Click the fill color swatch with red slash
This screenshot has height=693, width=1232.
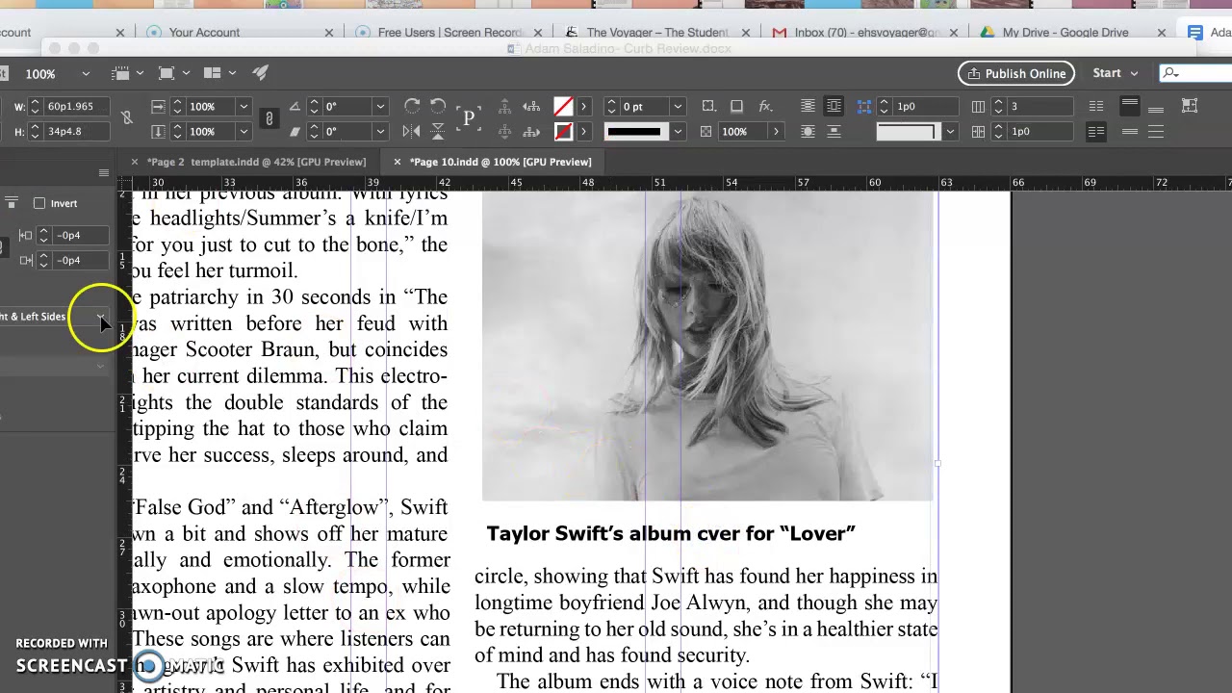click(x=563, y=106)
